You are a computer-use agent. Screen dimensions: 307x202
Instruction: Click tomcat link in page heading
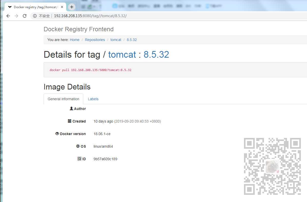click(122, 54)
